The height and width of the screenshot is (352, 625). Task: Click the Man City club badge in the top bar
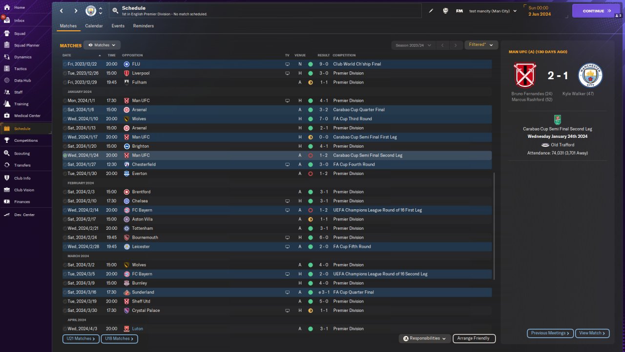coord(91,11)
